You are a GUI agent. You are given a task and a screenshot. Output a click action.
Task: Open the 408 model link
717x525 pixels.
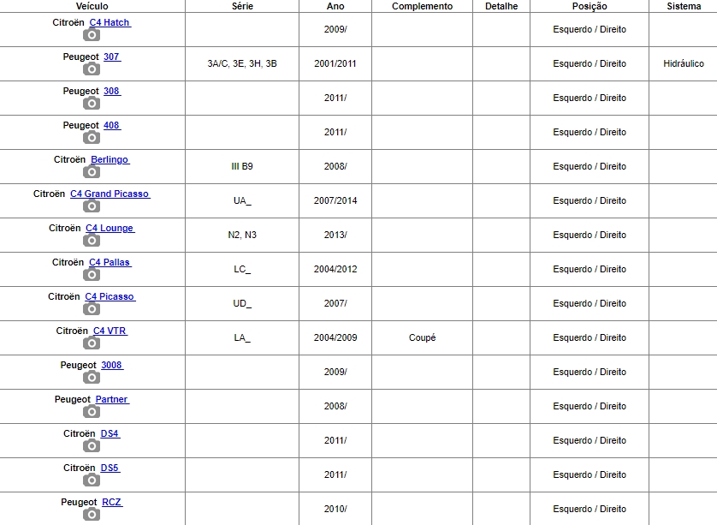coord(112,125)
